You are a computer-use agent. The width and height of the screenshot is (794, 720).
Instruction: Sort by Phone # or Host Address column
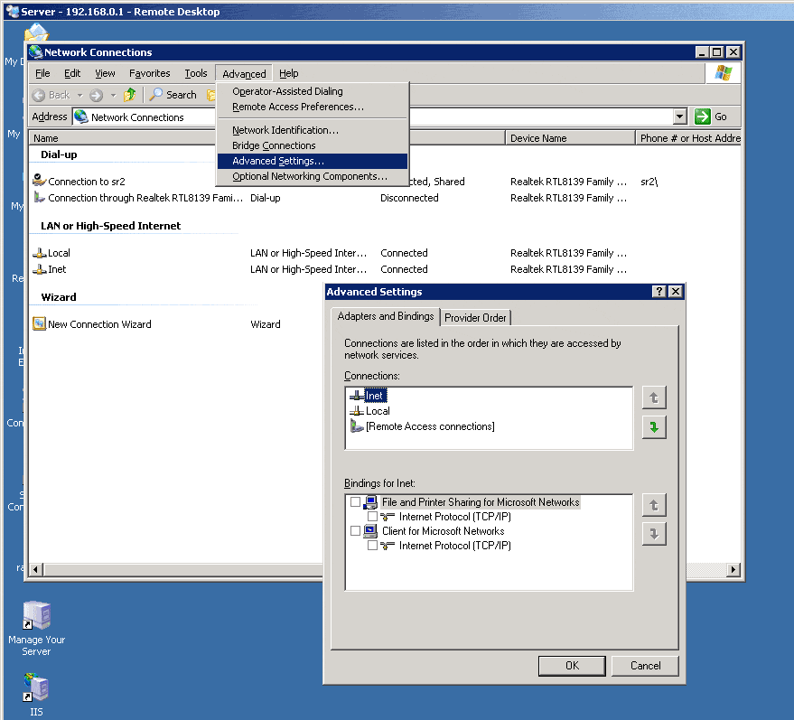(x=688, y=138)
